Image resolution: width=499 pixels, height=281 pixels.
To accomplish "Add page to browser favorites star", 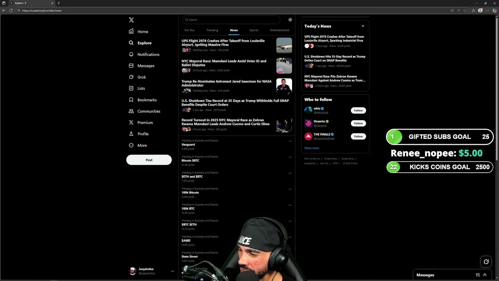I will [x=465, y=11].
